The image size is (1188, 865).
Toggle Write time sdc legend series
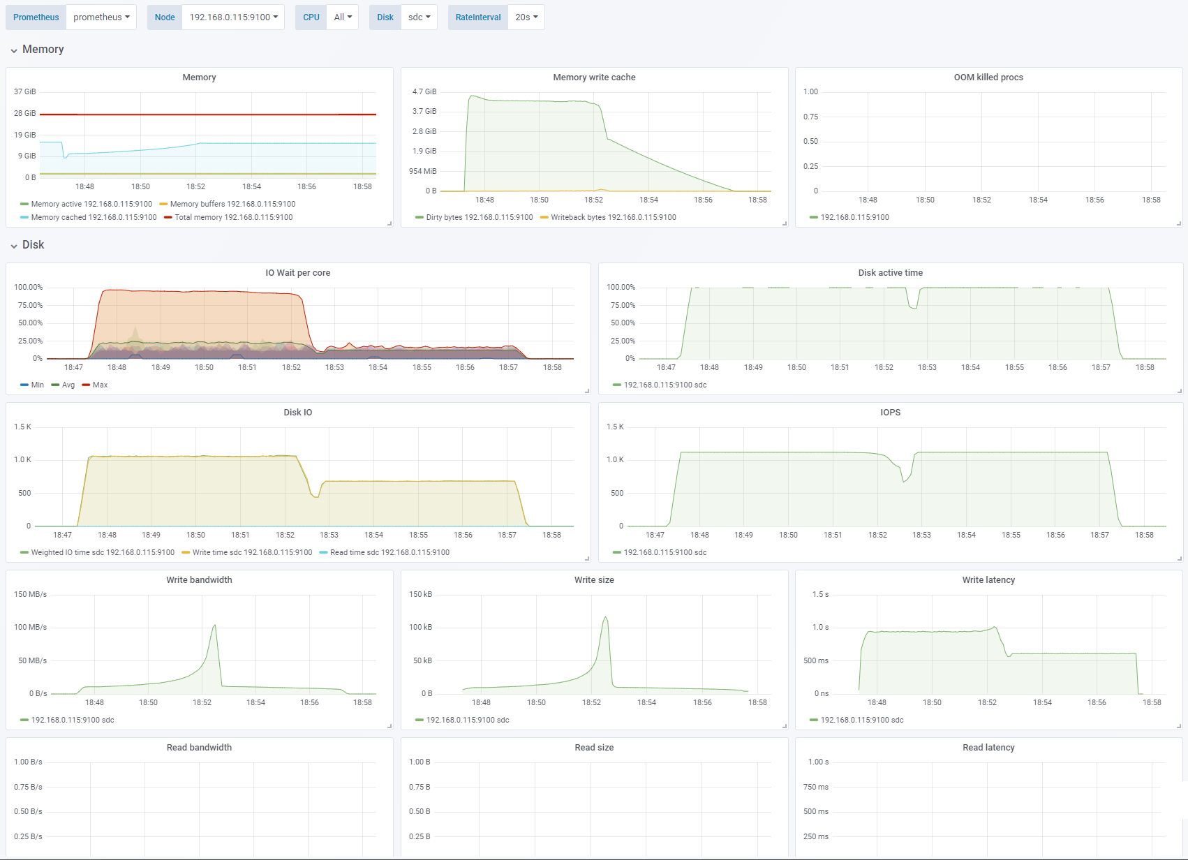coord(253,553)
